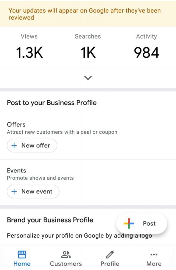Create a New offer

click(32, 146)
